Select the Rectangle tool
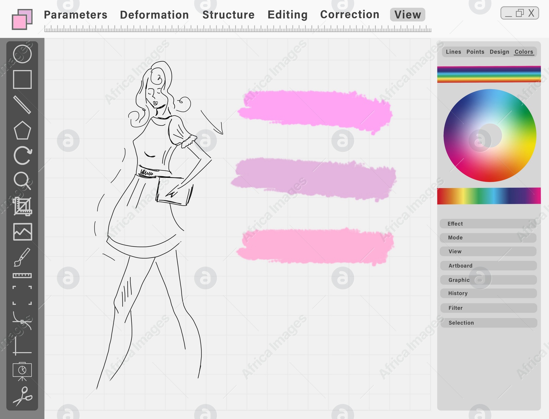549x419 pixels. [x=22, y=80]
